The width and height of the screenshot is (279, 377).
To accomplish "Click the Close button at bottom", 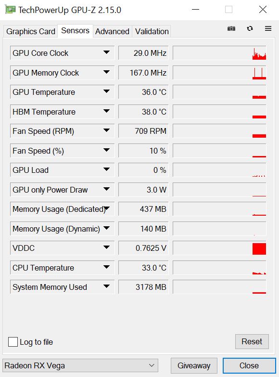I will click(249, 365).
